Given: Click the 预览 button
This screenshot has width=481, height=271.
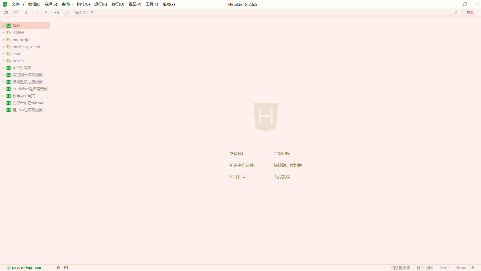Looking at the screenshot, I should click(469, 13).
